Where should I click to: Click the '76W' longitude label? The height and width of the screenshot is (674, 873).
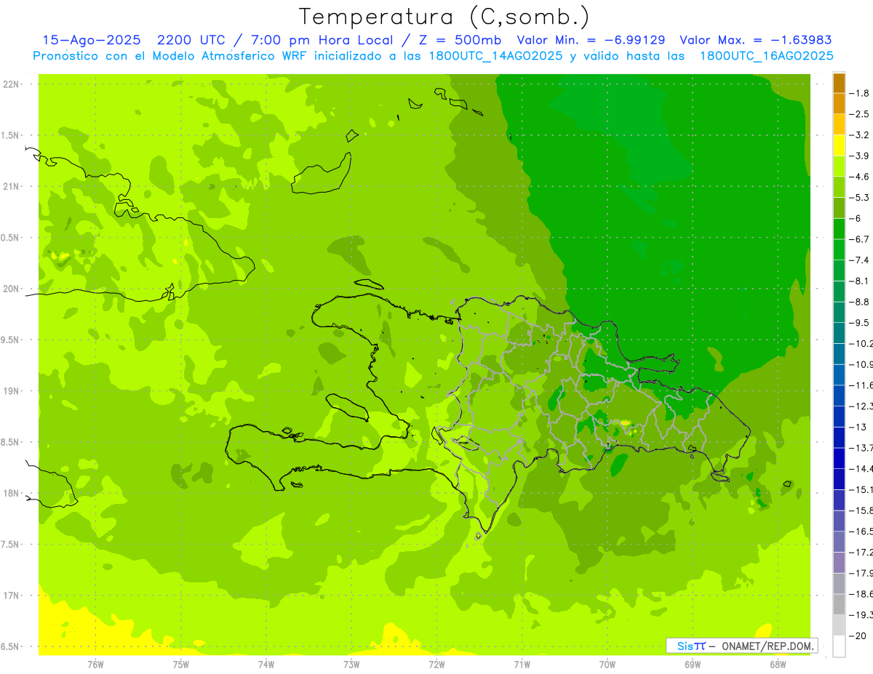click(x=95, y=664)
